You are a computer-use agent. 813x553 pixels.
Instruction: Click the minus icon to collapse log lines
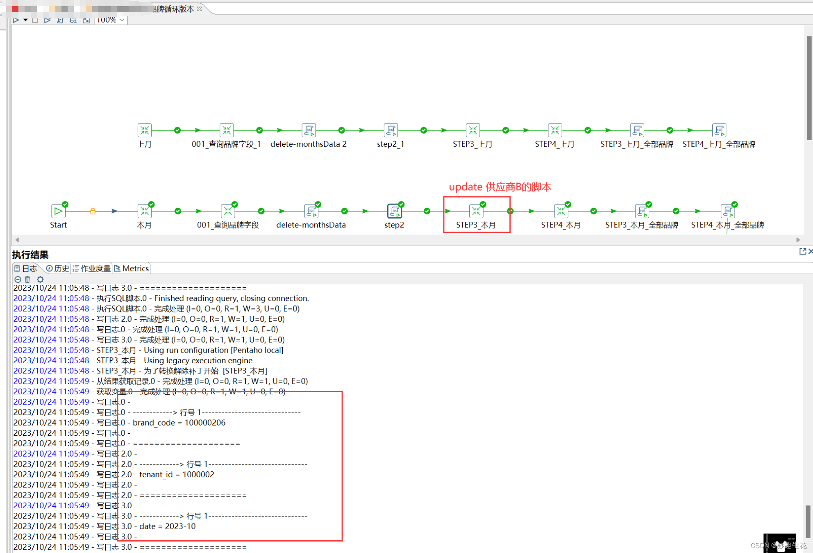[x=18, y=279]
